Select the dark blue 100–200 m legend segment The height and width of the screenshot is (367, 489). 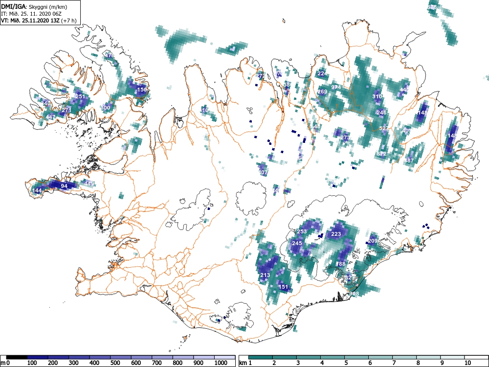(x=38, y=357)
